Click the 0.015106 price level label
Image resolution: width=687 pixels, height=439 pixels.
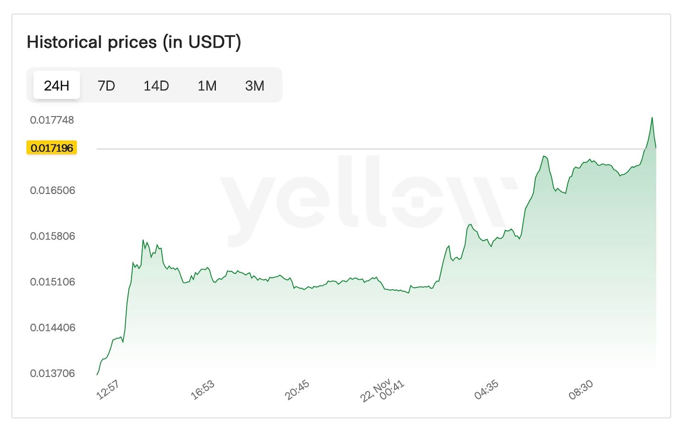(x=52, y=282)
